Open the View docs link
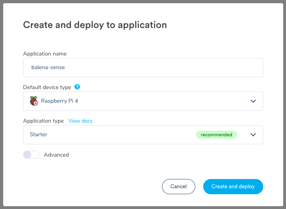This screenshot has height=209, width=286. pos(80,121)
